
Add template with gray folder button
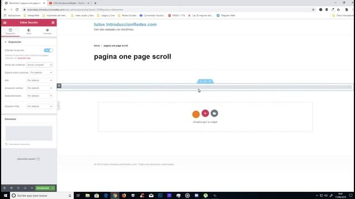214,113
